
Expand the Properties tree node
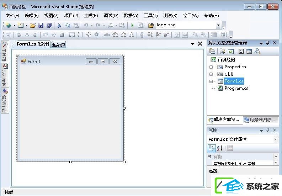(x=211, y=67)
